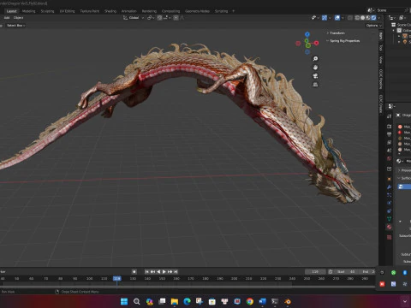The width and height of the screenshot is (411, 308).
Task: Open the Tool properties tab icon
Action: click(x=389, y=116)
